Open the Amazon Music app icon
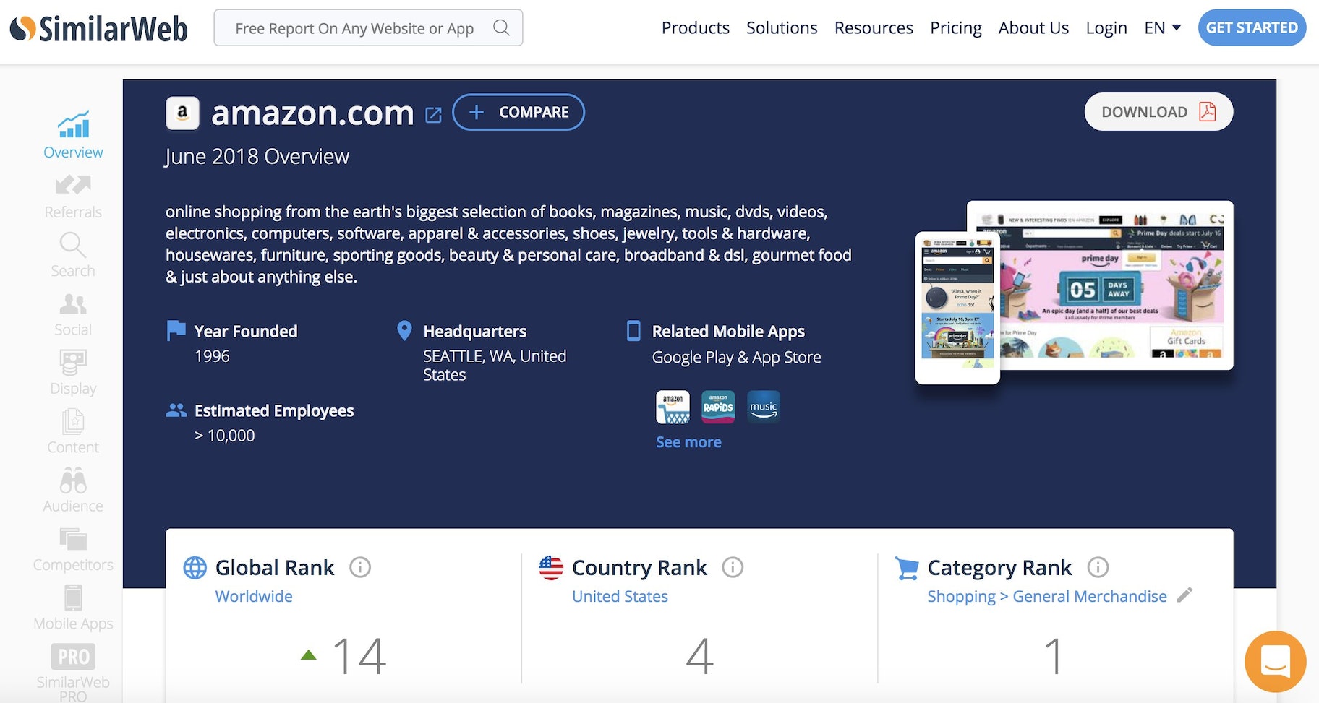The width and height of the screenshot is (1319, 703). pos(763,407)
